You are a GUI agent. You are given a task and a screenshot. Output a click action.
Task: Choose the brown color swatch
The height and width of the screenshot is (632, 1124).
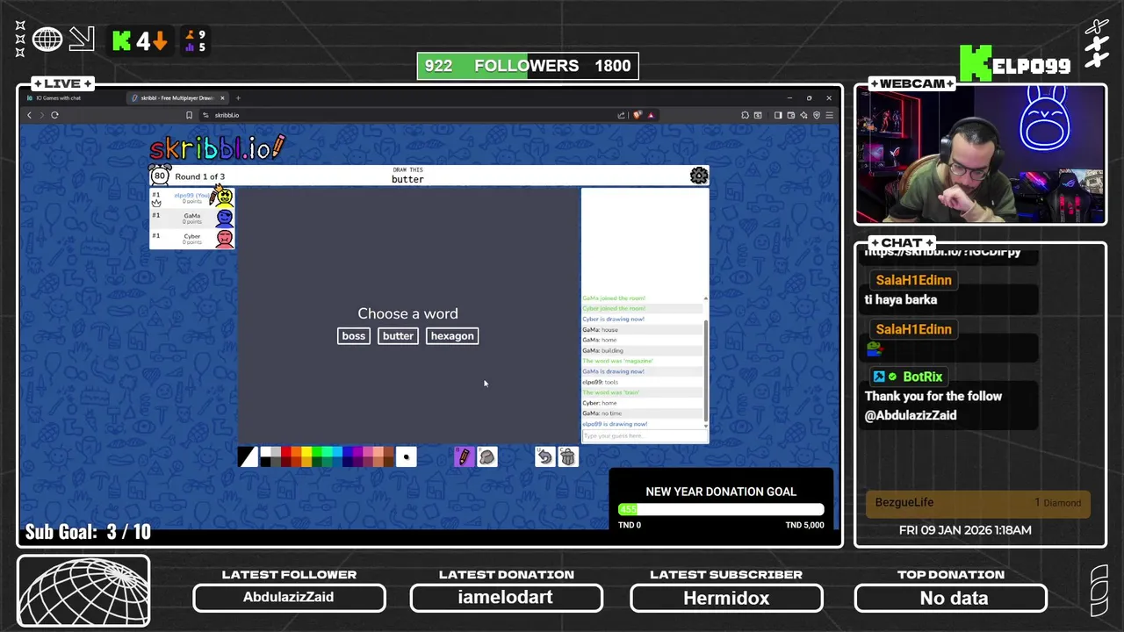389,451
